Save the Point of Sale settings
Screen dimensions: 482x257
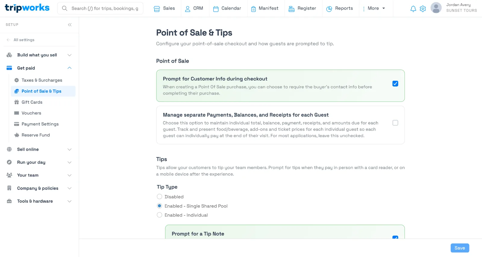tap(460, 248)
